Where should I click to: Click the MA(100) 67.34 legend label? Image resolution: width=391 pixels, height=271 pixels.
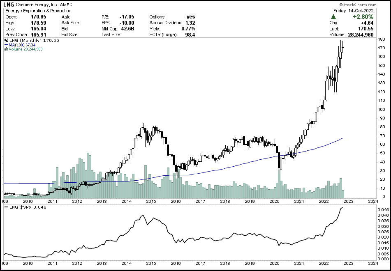22,45
